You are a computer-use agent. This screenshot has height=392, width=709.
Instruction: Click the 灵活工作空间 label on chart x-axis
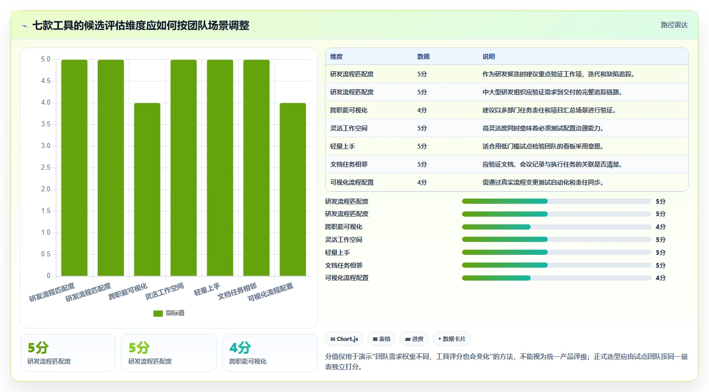pos(164,291)
